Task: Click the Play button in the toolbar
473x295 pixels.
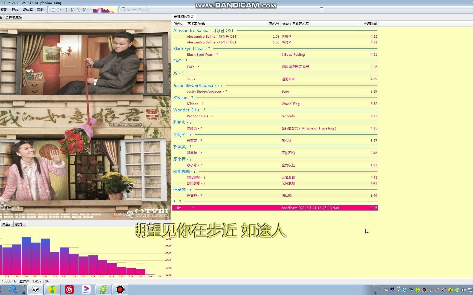Action: (x=60, y=10)
